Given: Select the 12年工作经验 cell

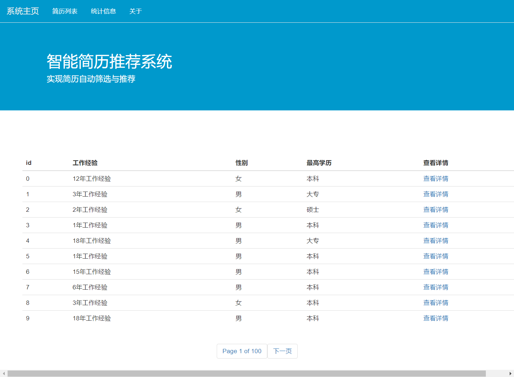Looking at the screenshot, I should click(x=92, y=179).
